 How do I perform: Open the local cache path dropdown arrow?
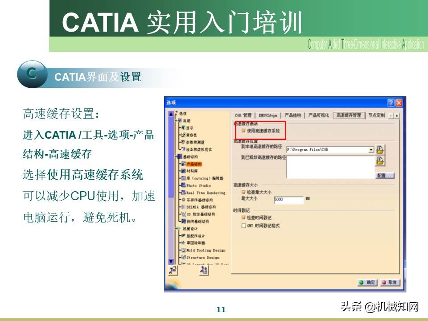point(371,150)
